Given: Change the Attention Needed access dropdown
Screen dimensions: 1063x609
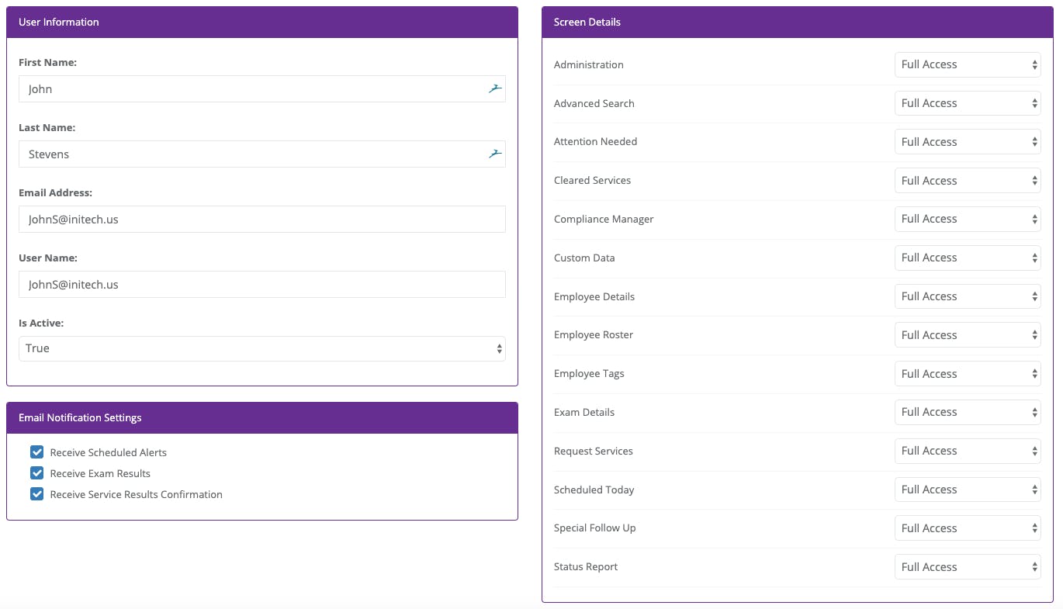Looking at the screenshot, I should pyautogui.click(x=967, y=142).
